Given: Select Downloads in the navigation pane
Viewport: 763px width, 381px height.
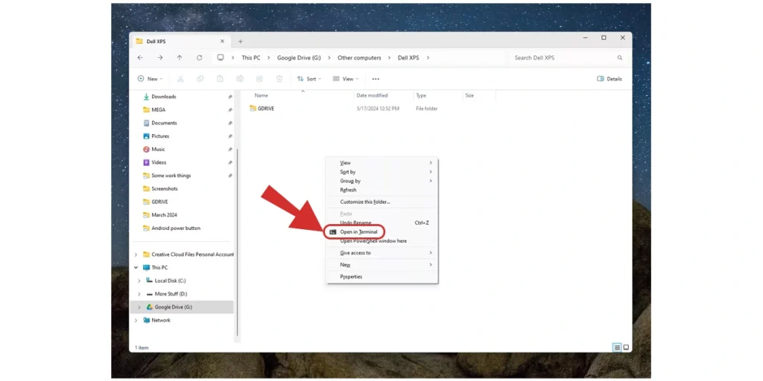Looking at the screenshot, I should pyautogui.click(x=163, y=97).
